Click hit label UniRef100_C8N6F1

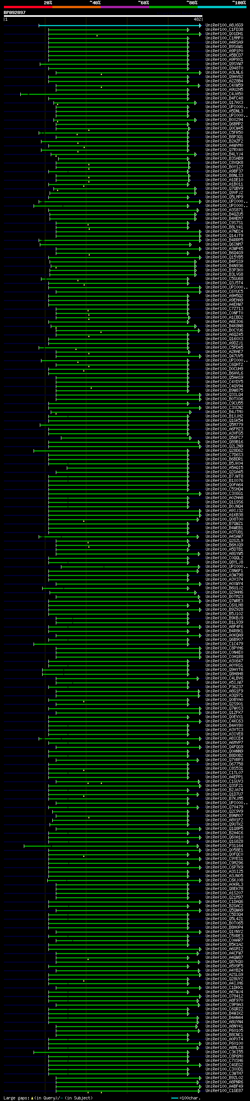(224, 571)
